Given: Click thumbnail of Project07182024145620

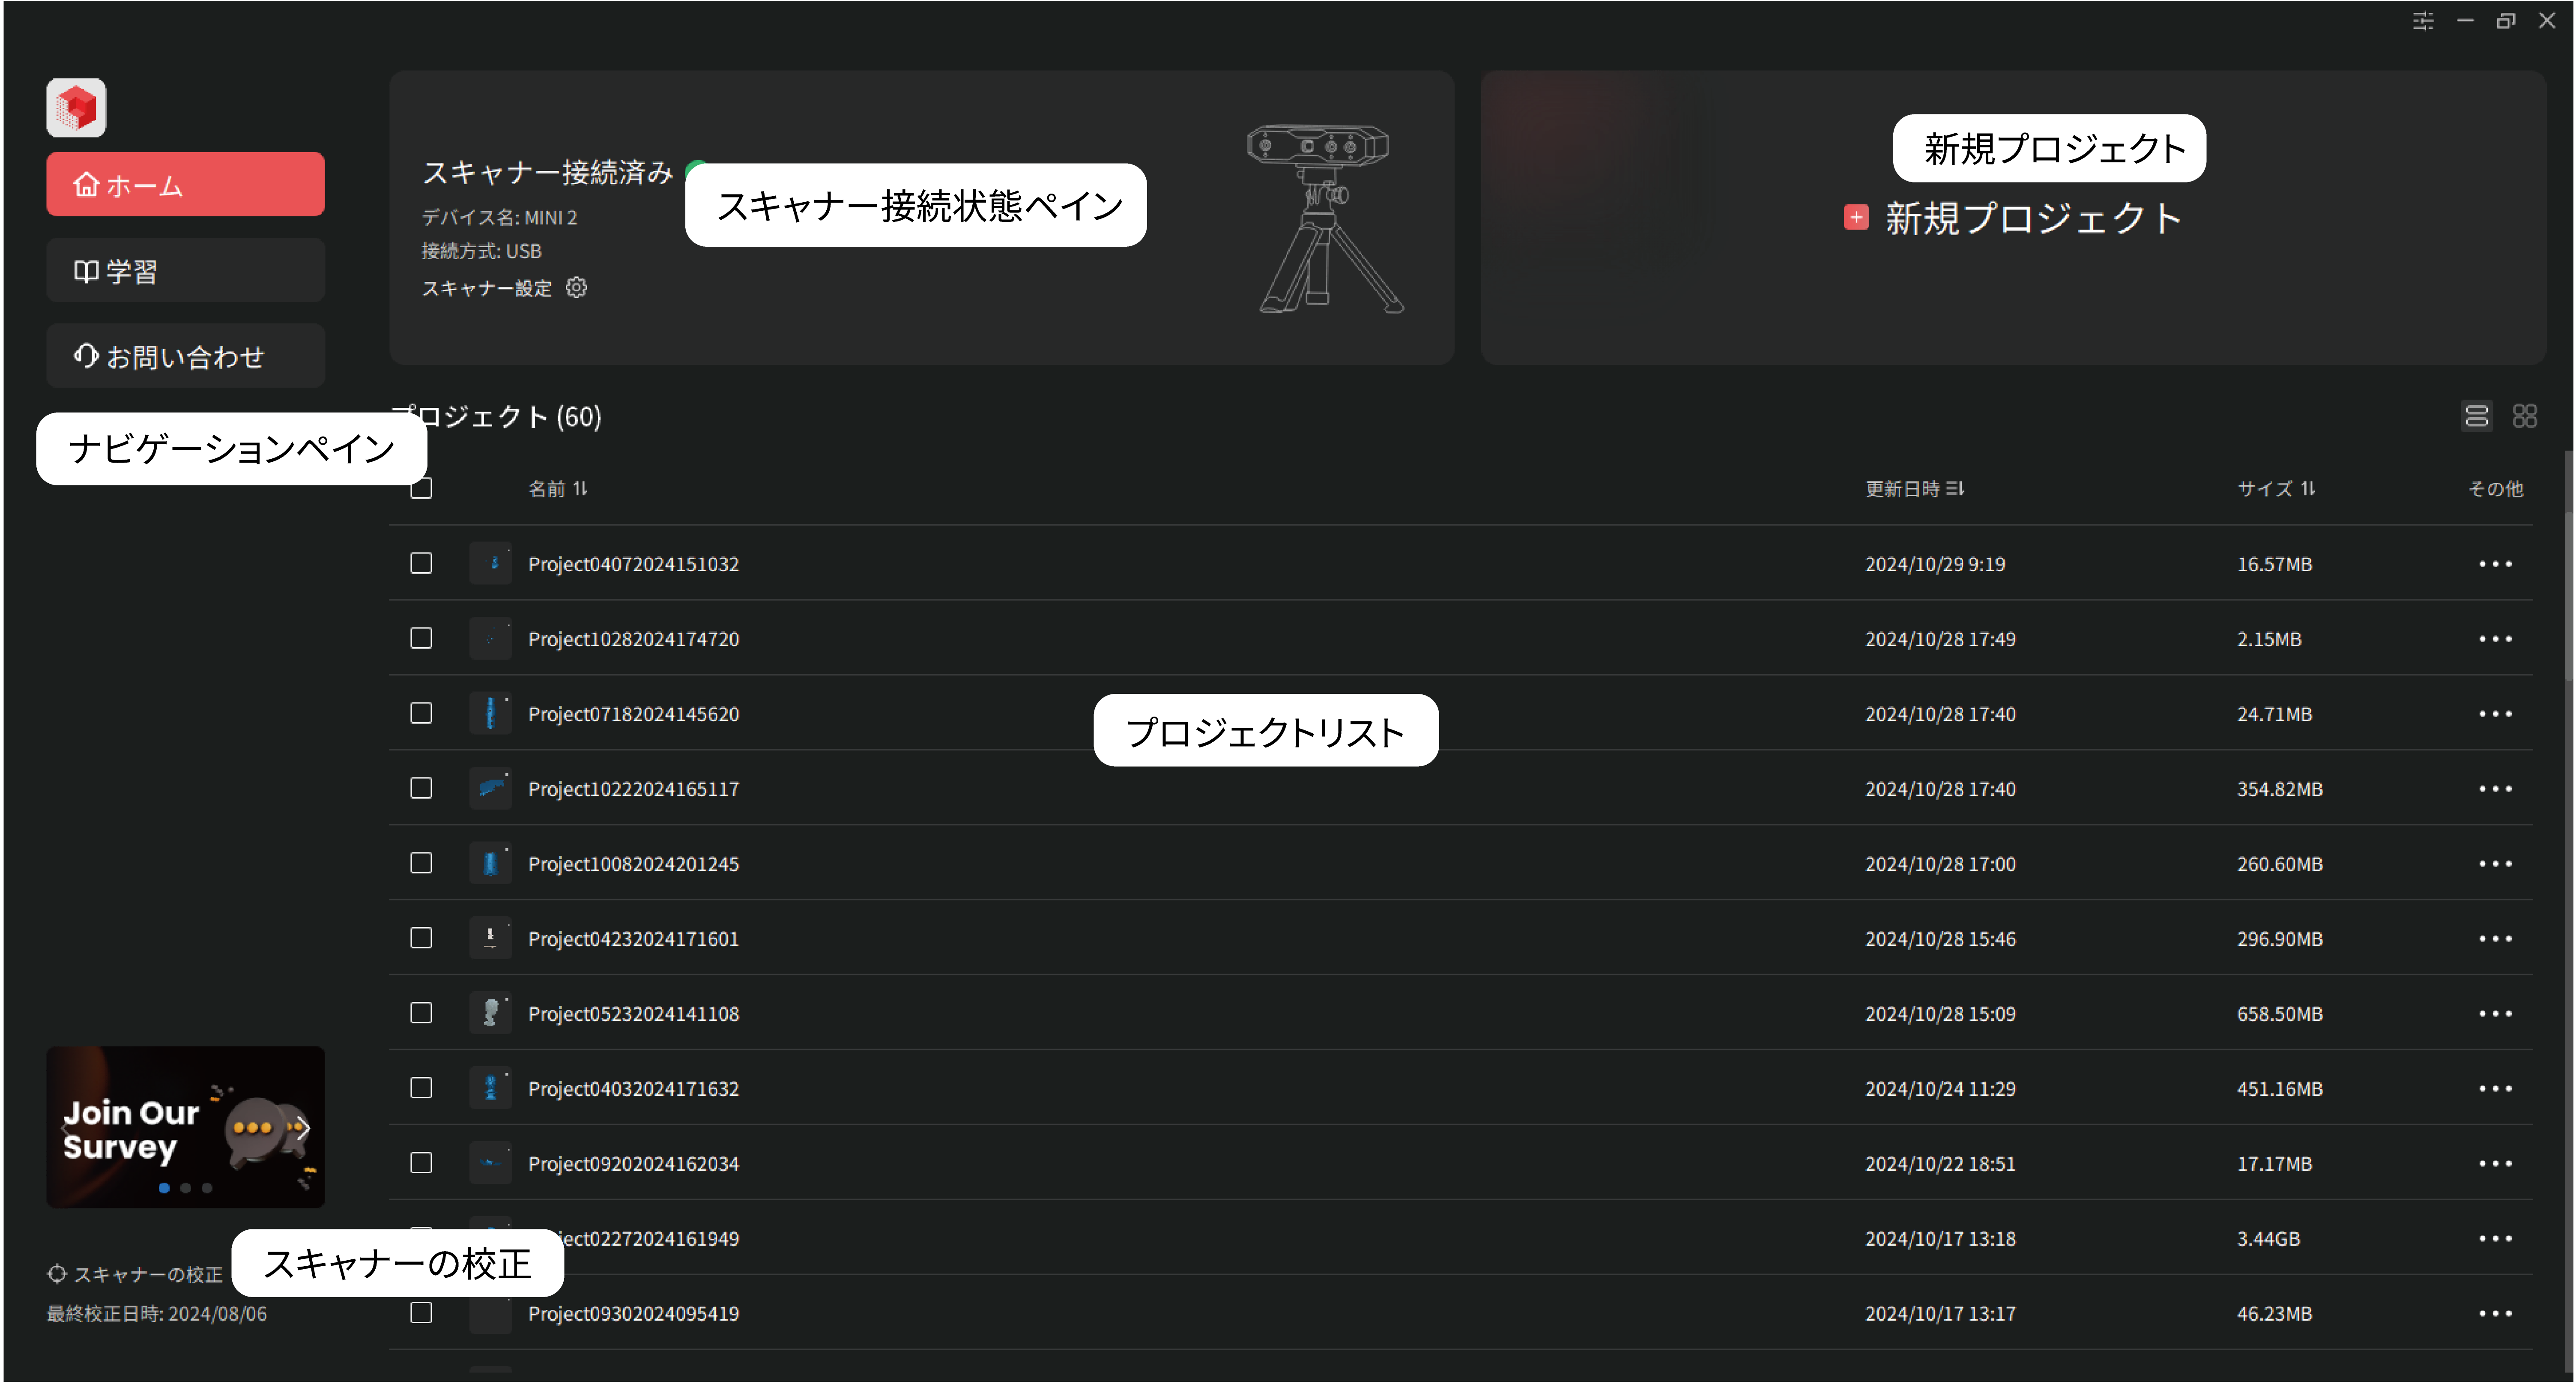Looking at the screenshot, I should 490,714.
